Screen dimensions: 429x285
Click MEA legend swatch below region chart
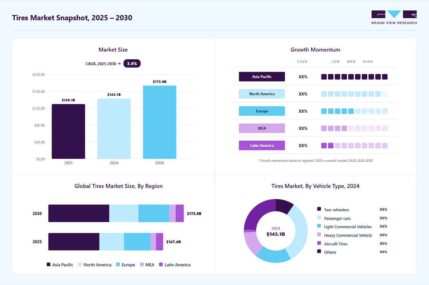pos(142,264)
